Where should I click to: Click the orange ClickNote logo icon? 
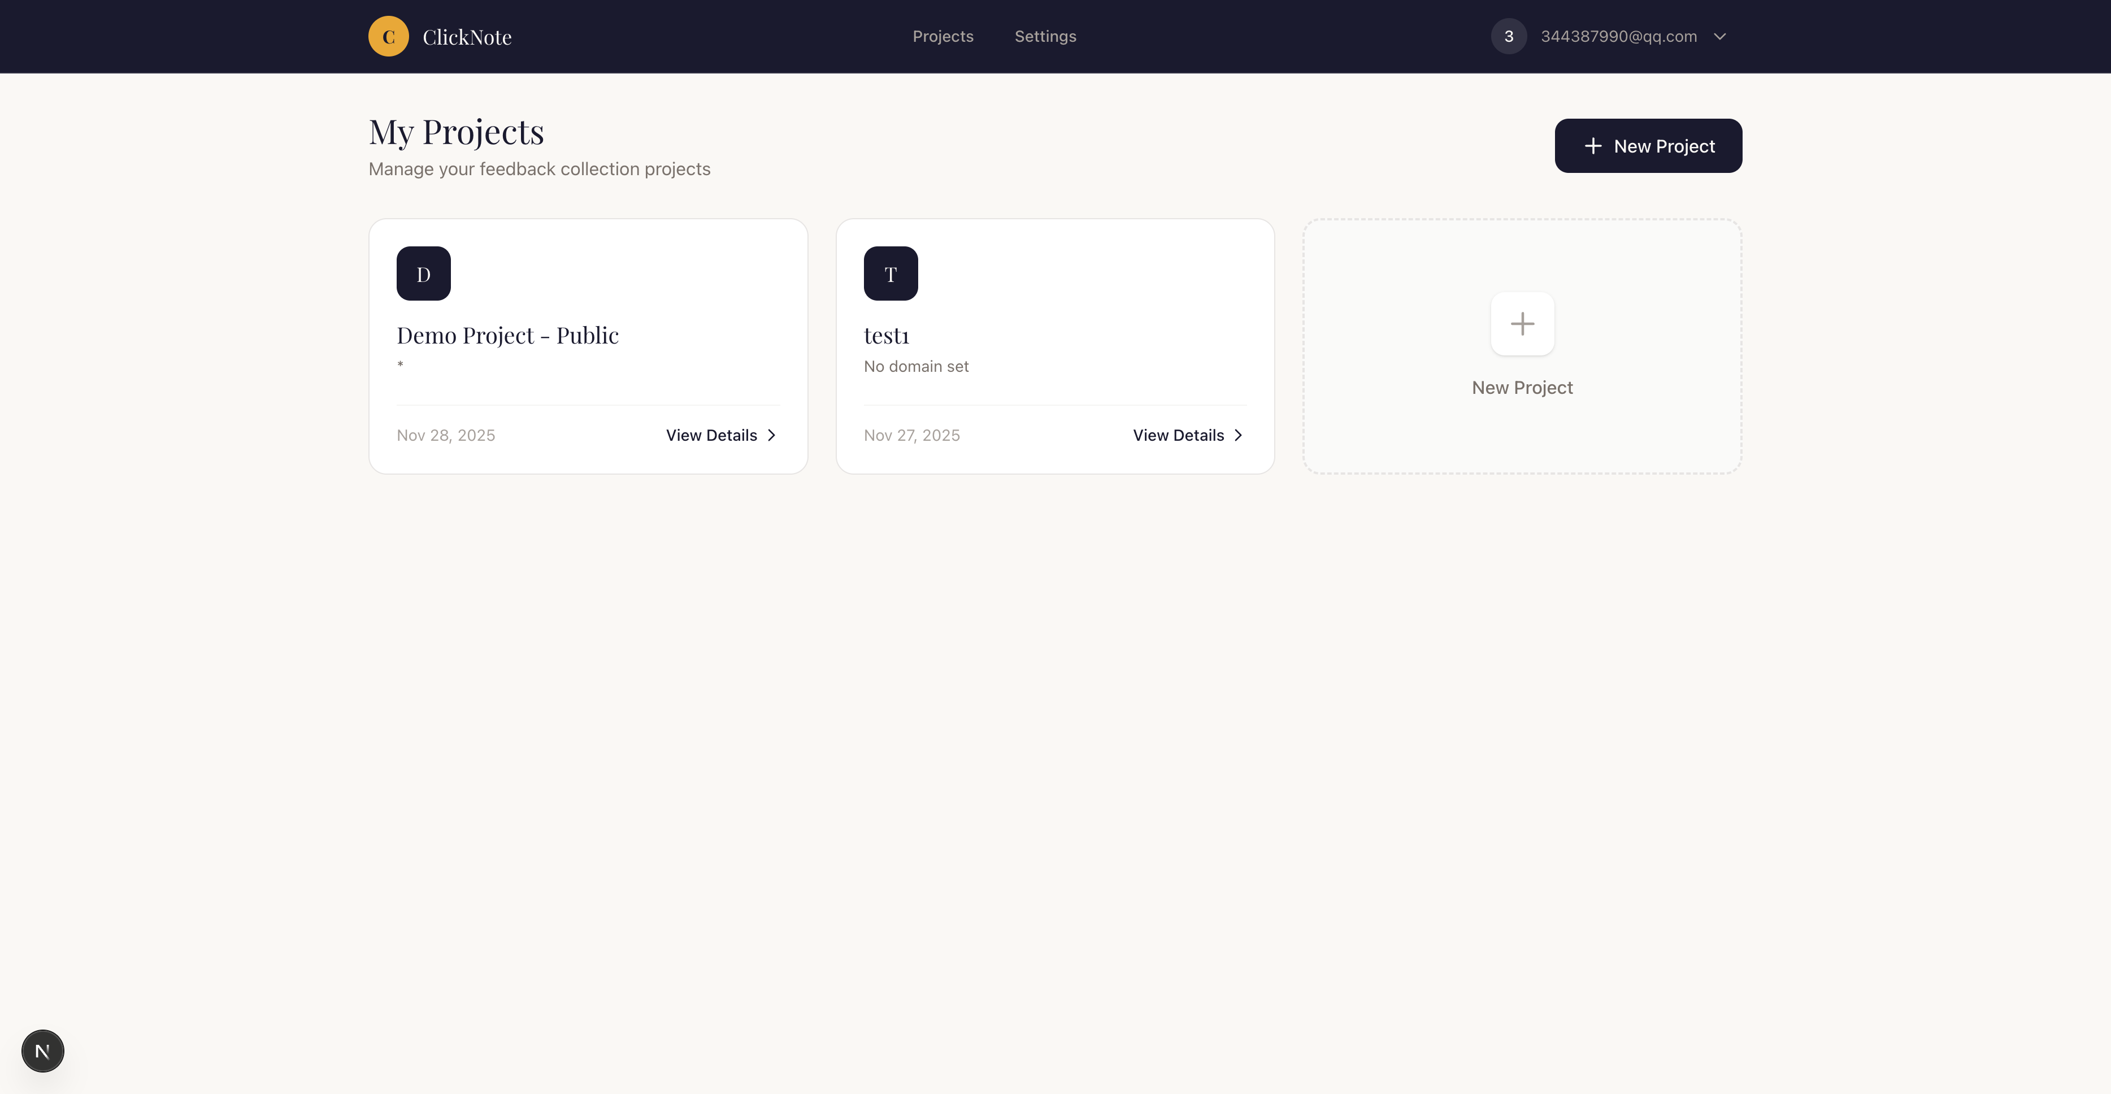388,37
